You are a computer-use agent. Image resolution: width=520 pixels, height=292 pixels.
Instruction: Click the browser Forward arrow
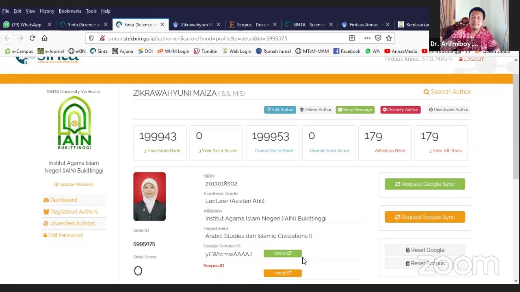[x=20, y=38]
